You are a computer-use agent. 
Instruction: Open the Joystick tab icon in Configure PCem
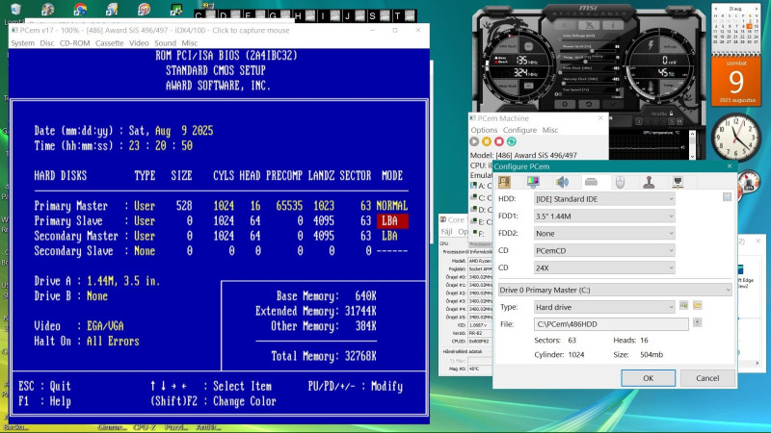[649, 182]
